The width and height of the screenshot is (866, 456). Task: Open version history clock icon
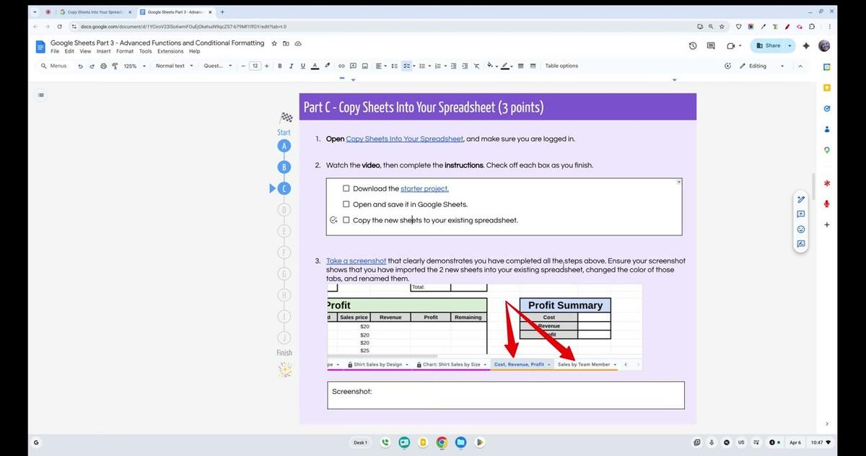click(692, 45)
